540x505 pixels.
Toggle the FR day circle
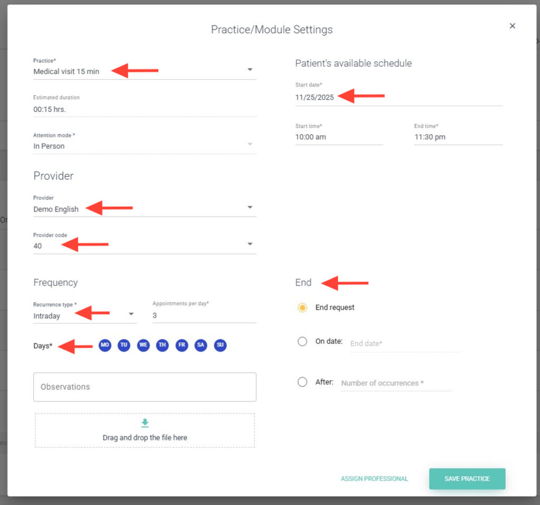182,345
